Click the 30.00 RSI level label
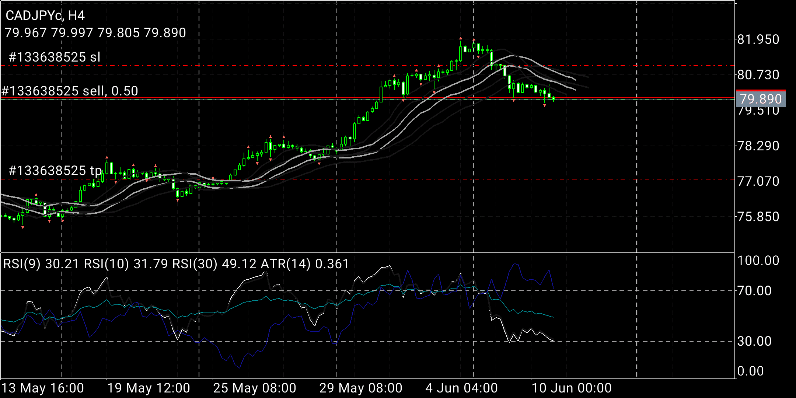 [x=754, y=341]
